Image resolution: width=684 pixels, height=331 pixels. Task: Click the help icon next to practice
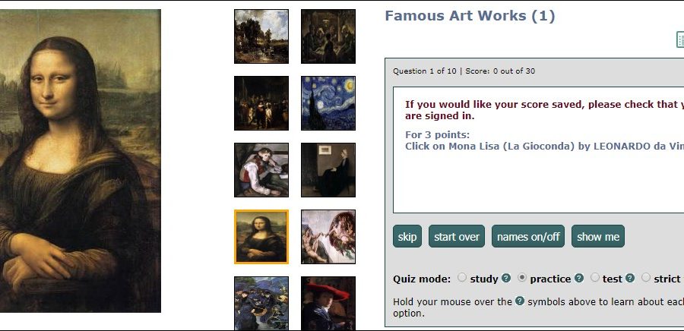pos(579,278)
